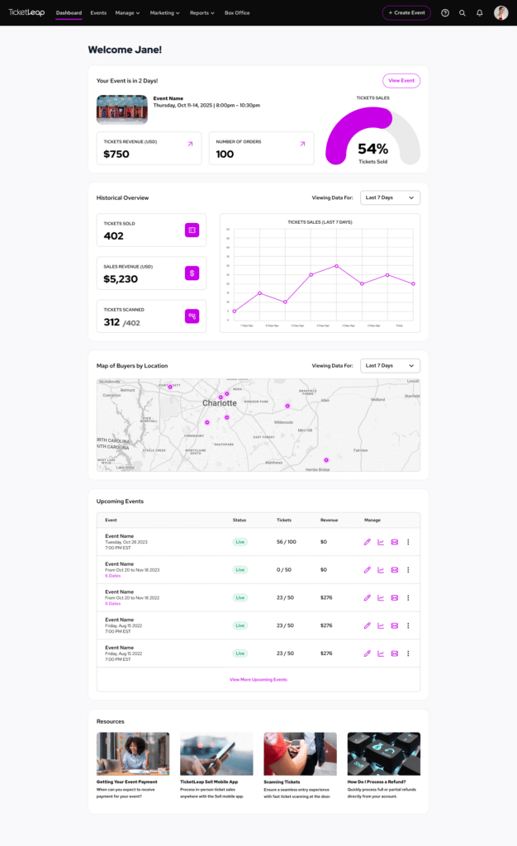Click the chart's highest data point
The image size is (517, 846).
[x=336, y=266]
